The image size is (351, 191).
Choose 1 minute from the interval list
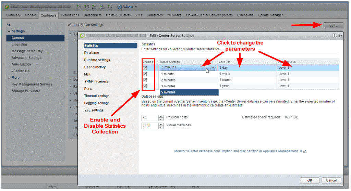point(189,74)
